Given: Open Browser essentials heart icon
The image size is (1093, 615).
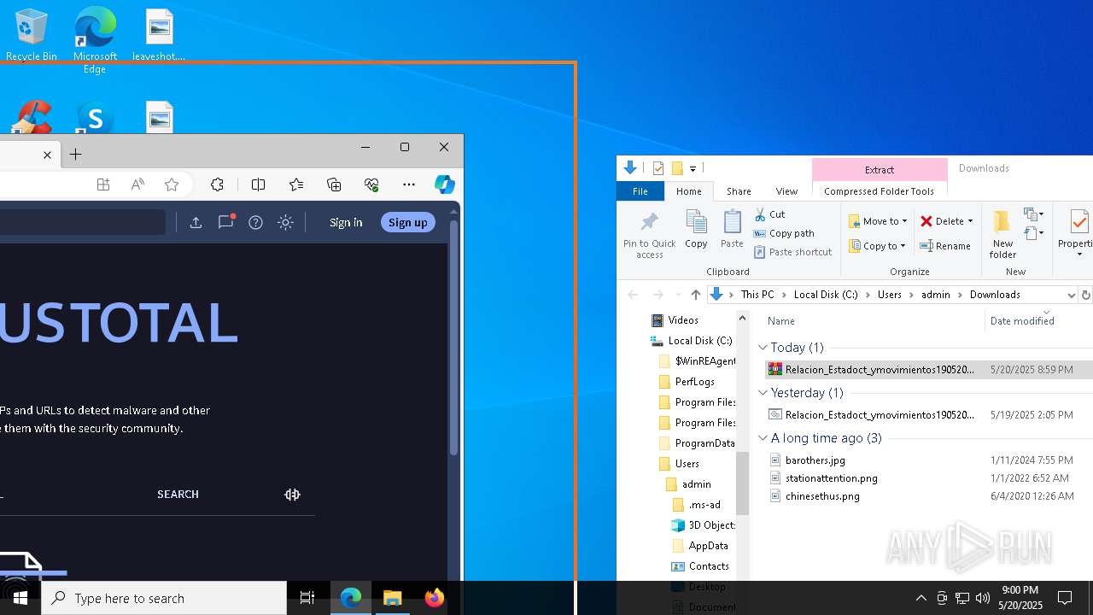Looking at the screenshot, I should point(371,184).
